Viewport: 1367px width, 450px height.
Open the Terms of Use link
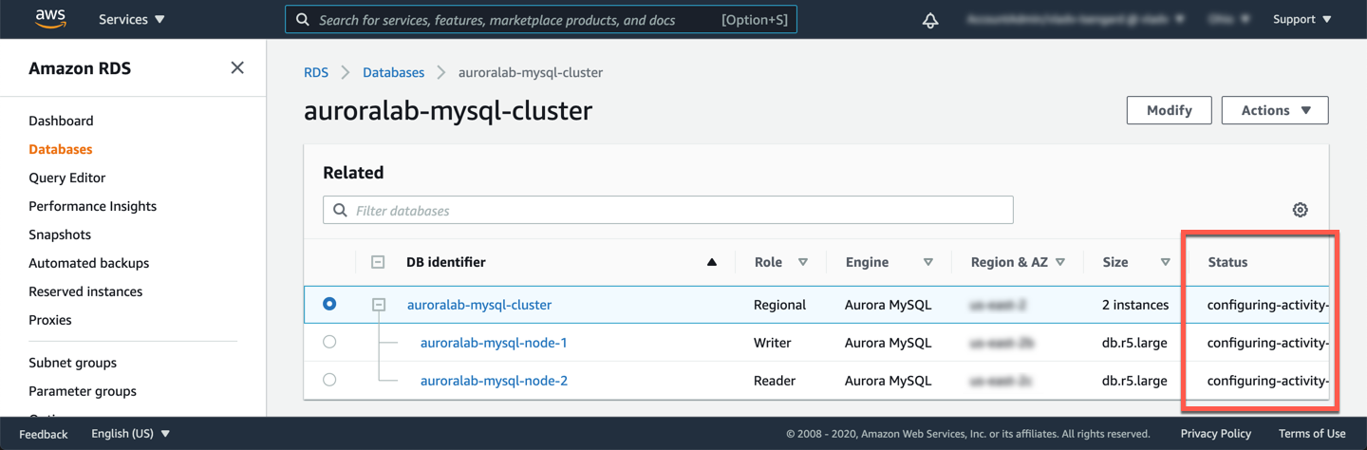click(x=1312, y=434)
